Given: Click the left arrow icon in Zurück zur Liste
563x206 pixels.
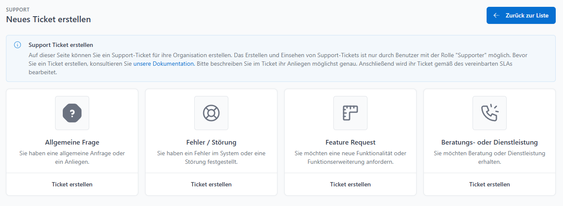Looking at the screenshot, I should [x=496, y=15].
